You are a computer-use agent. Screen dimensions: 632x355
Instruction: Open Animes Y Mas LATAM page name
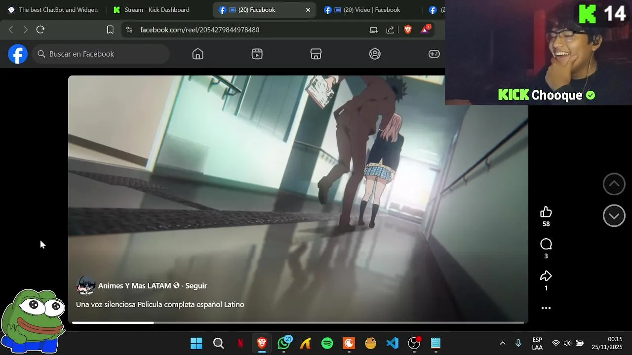tap(134, 286)
